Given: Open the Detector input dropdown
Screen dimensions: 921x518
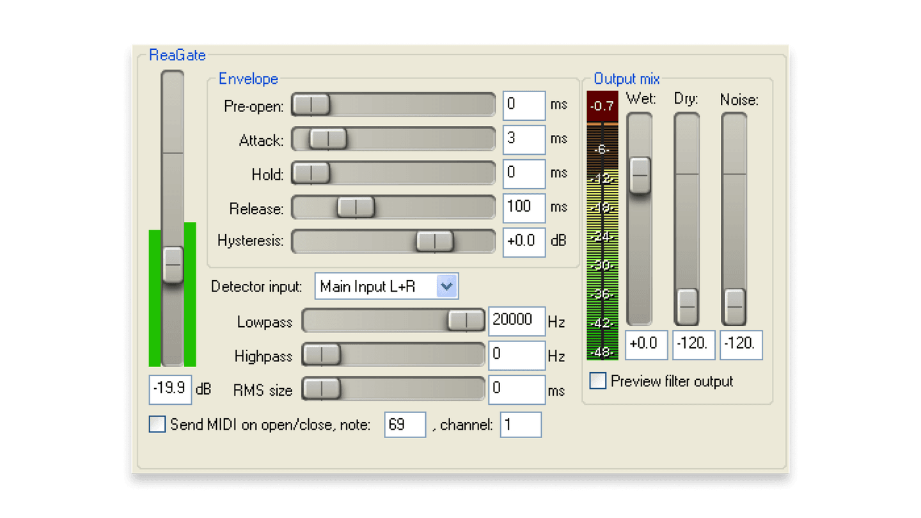Looking at the screenshot, I should (386, 286).
